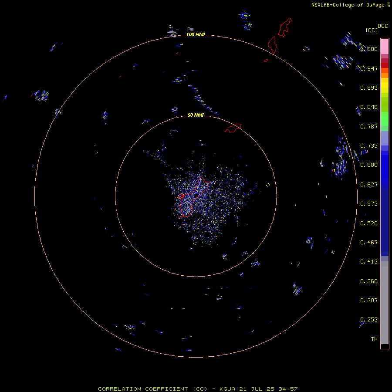Click the 0.893 legend value
This screenshot has width=392, height=392.
point(369,88)
